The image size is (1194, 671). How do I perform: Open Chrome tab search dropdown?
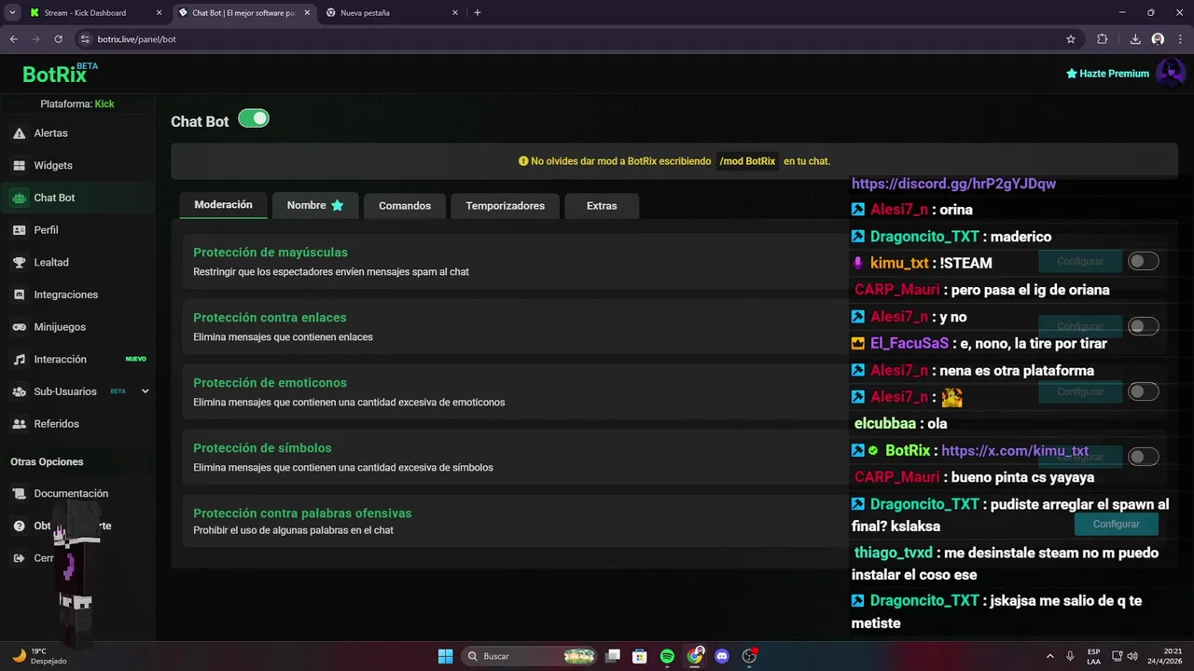(12, 13)
